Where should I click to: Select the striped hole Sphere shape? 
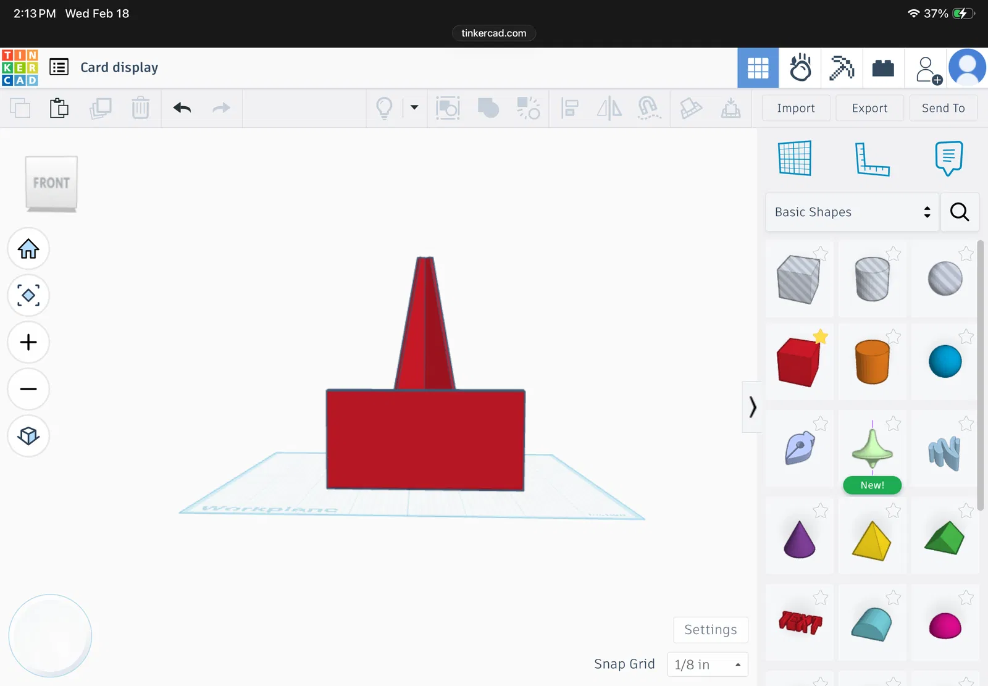[x=945, y=278]
